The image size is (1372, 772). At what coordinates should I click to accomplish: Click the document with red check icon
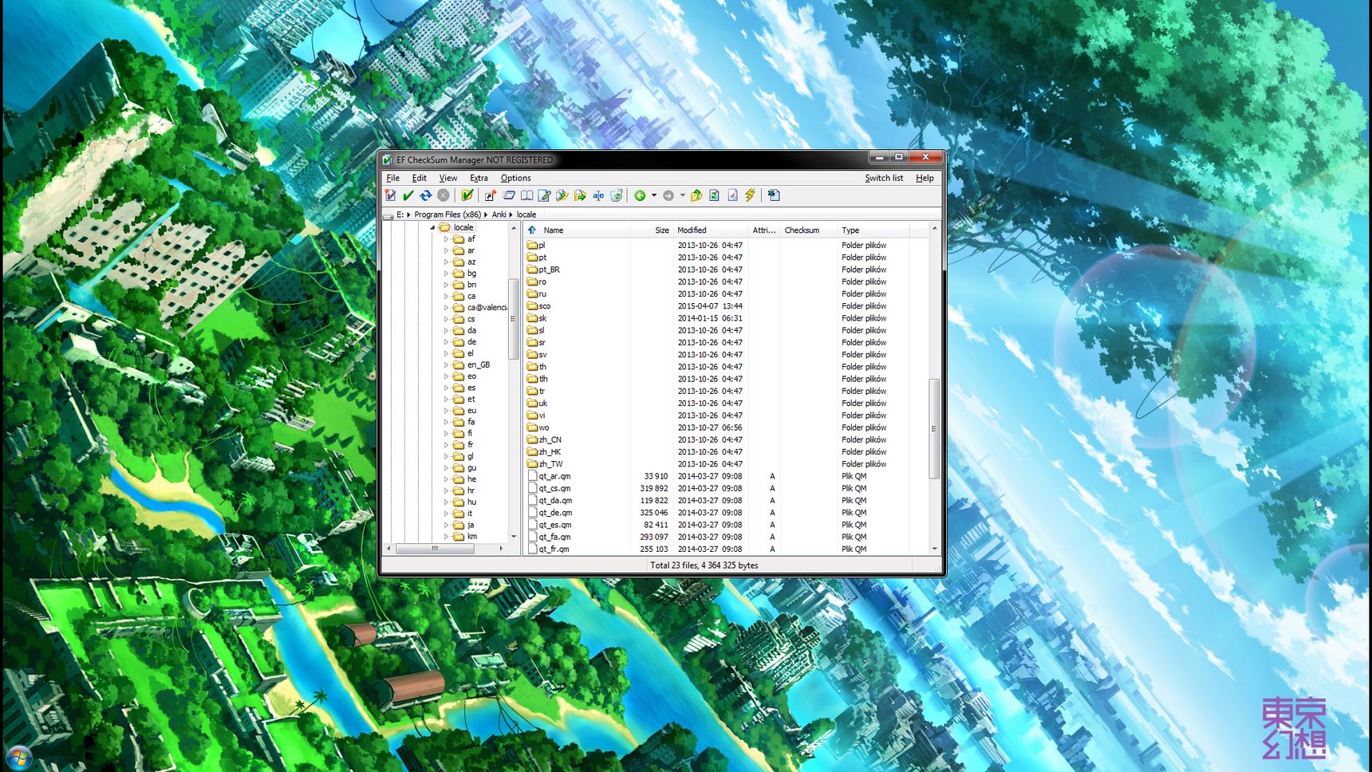click(732, 195)
